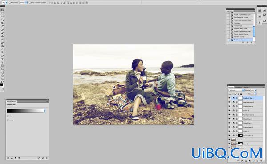Open the gradient picker dropdown arrow
Screen dimensions: 267x164
[x=44, y=111]
